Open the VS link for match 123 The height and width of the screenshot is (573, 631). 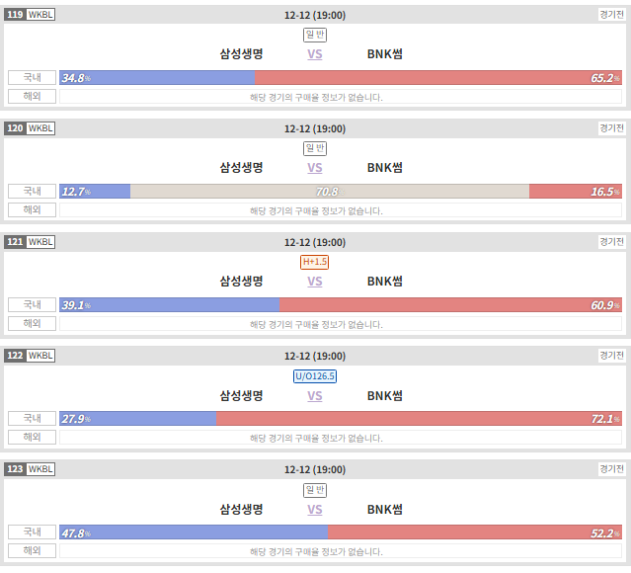pos(315,510)
